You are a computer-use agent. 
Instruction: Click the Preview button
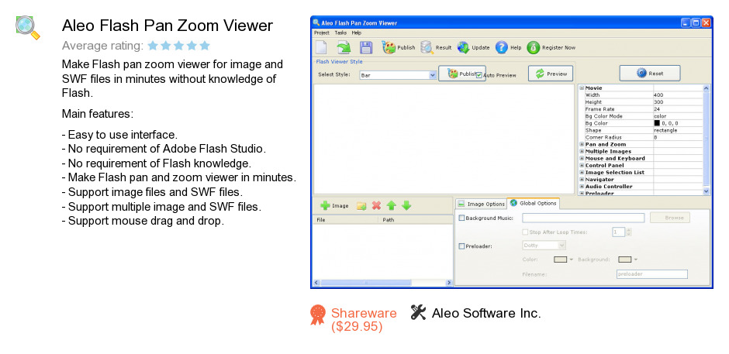click(551, 74)
